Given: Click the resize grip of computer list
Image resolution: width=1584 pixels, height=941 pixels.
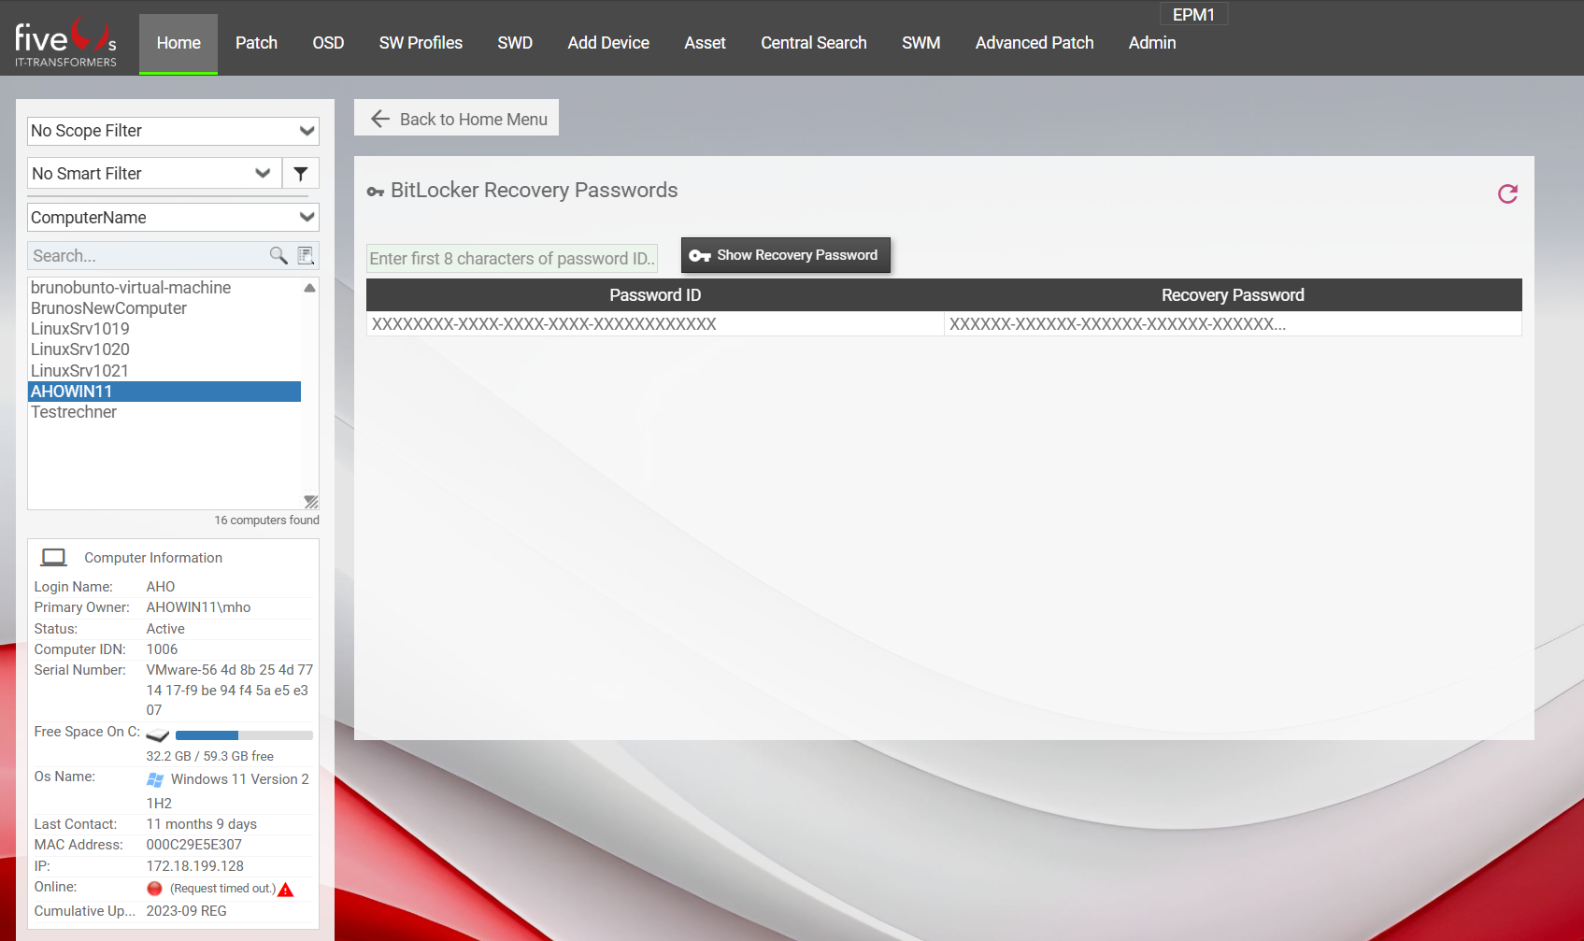Looking at the screenshot, I should [311, 502].
